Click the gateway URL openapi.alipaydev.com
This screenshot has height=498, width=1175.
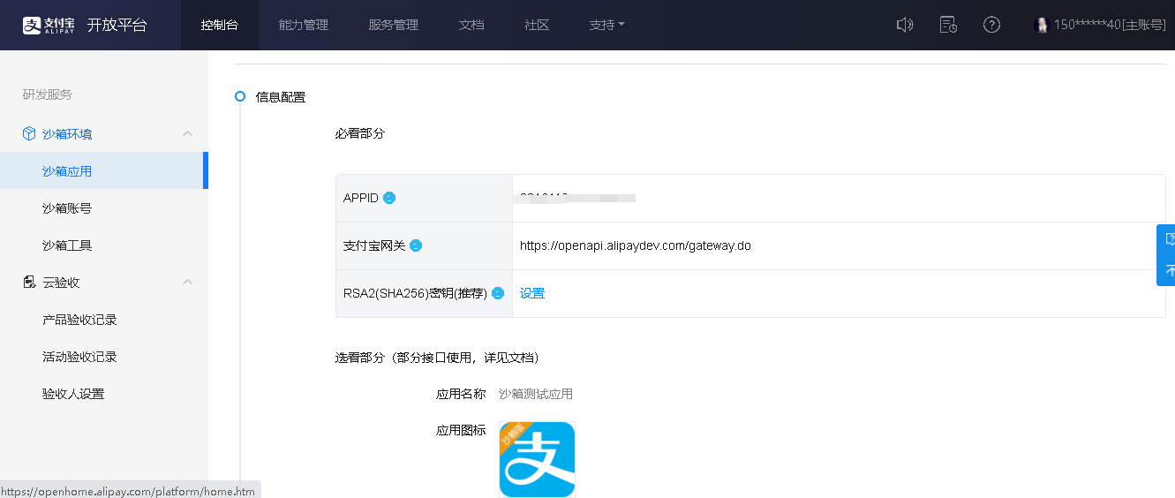[x=636, y=245]
